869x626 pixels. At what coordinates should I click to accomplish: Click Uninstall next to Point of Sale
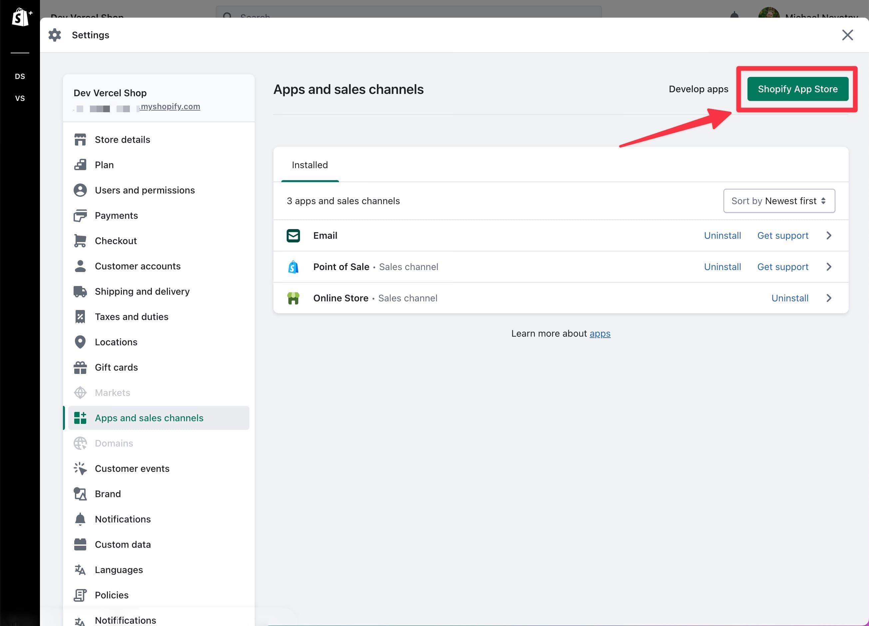coord(722,267)
